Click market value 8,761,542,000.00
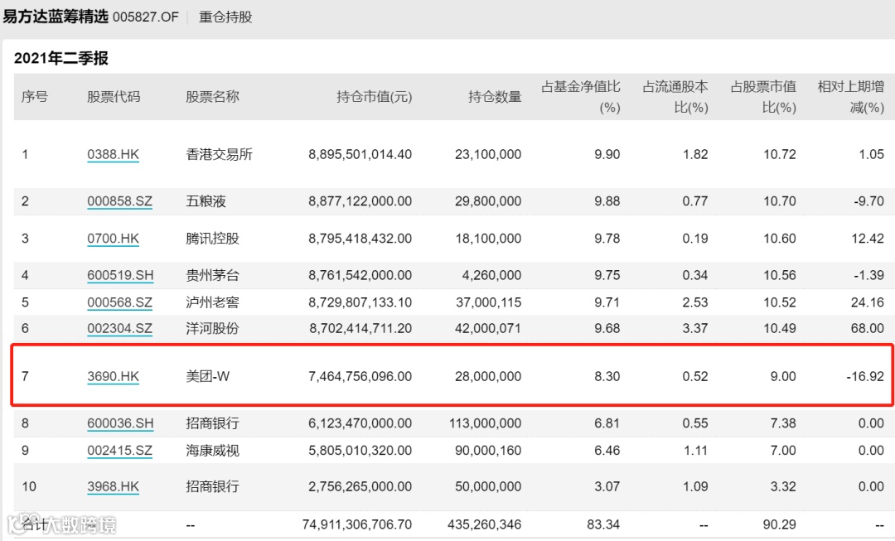895x541 pixels. tap(360, 275)
